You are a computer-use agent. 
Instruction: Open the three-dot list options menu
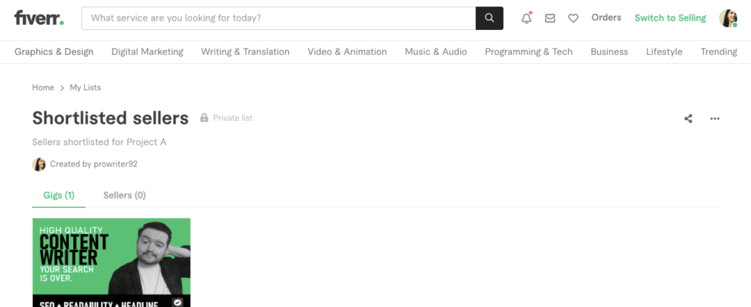[714, 119]
